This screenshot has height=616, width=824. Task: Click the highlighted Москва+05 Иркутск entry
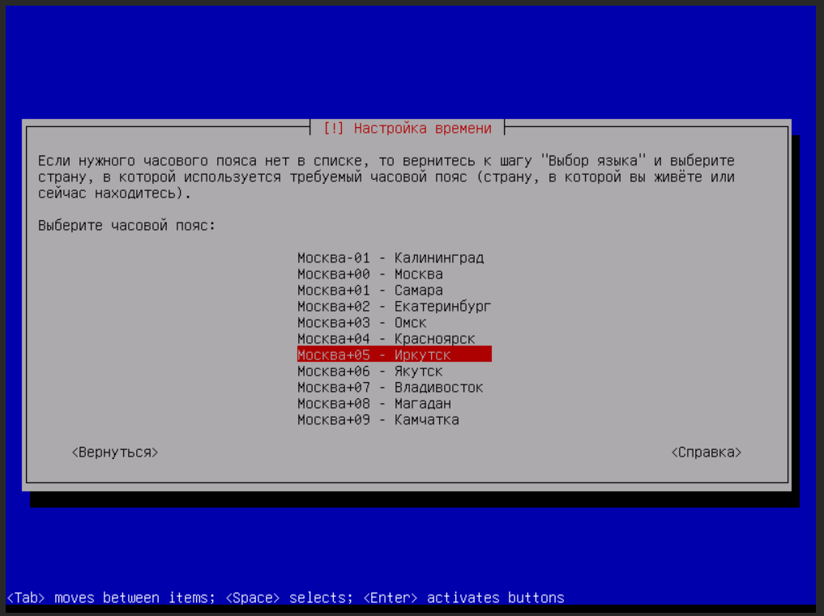[394, 355]
